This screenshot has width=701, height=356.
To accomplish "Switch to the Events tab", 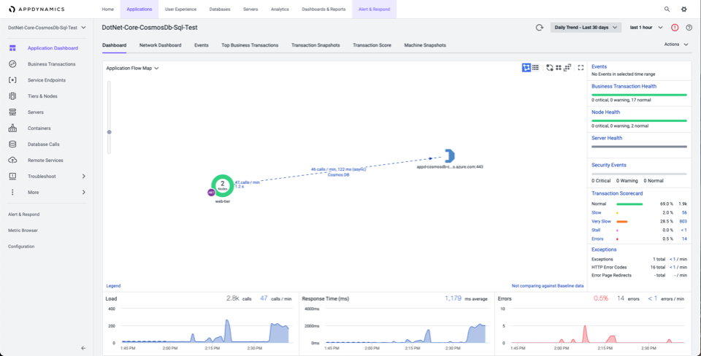I will pos(202,45).
